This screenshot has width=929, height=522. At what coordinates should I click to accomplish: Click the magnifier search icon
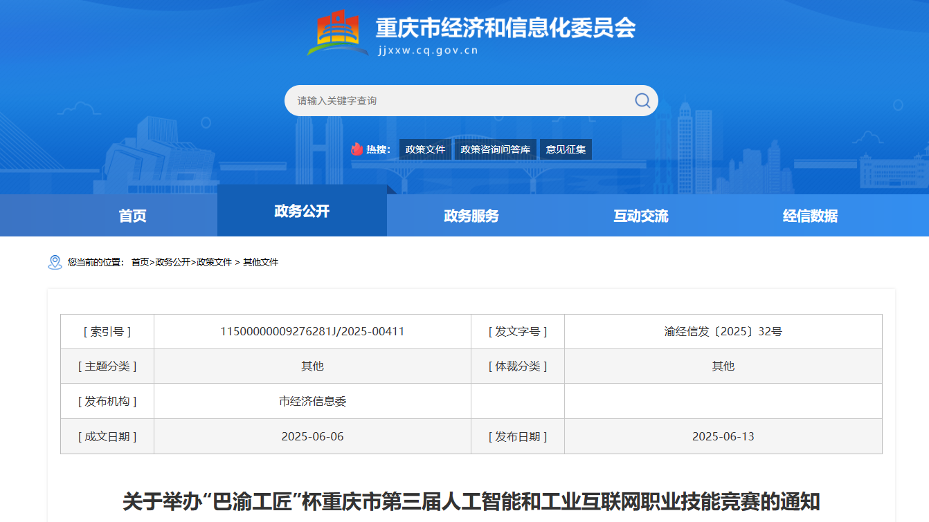[x=642, y=101]
